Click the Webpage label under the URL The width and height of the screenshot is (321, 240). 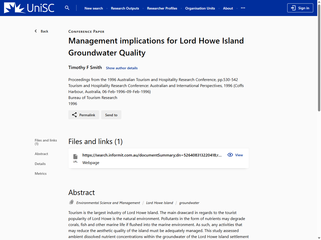pyautogui.click(x=91, y=162)
